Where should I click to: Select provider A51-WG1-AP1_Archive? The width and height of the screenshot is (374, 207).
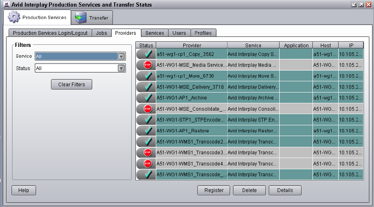pos(192,98)
